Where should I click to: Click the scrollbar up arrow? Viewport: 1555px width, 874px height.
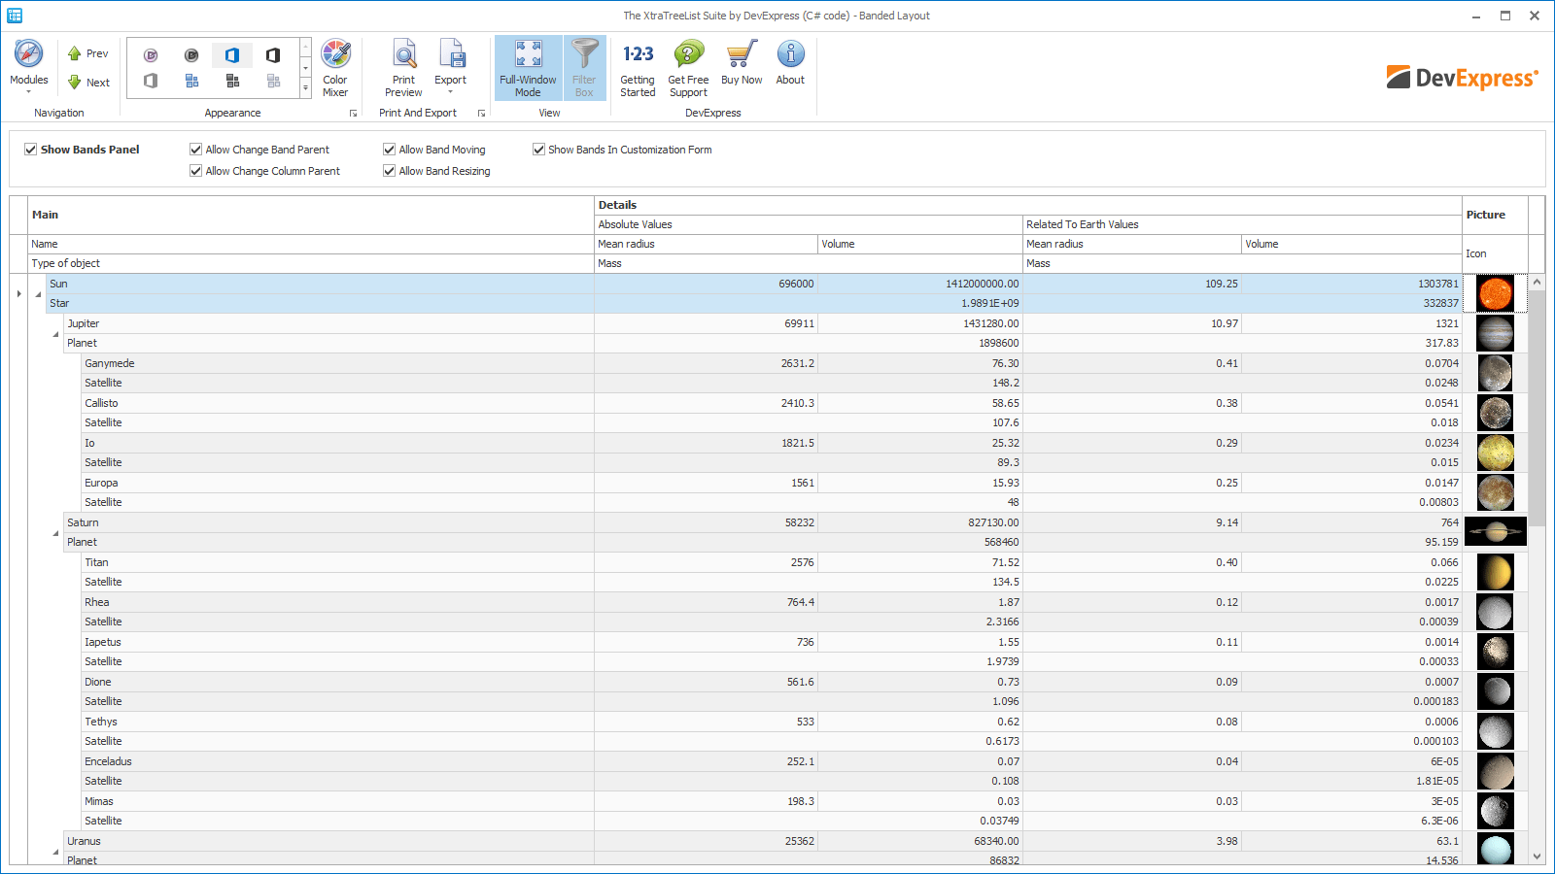tap(1538, 282)
